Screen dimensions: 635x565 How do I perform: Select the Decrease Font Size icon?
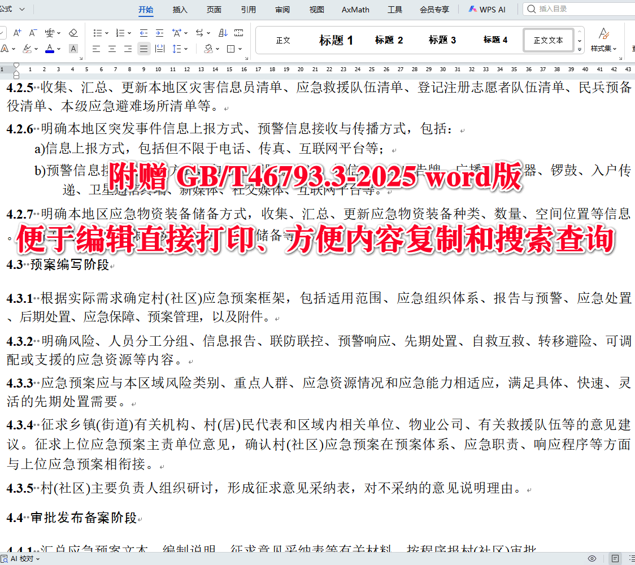[x=32, y=32]
